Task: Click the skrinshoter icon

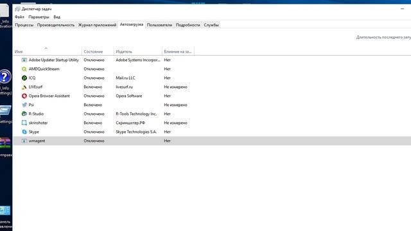Action: coord(24,123)
